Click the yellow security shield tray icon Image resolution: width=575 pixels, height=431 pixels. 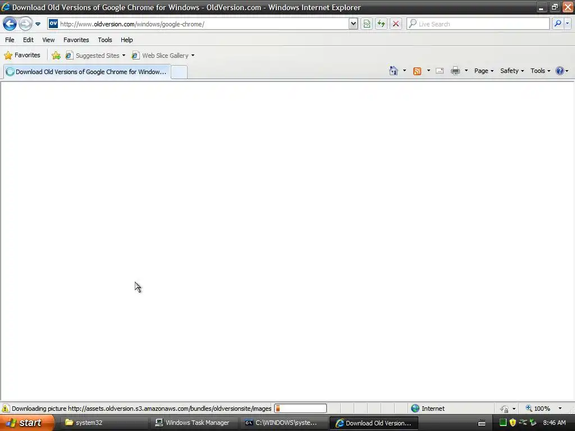(513, 423)
